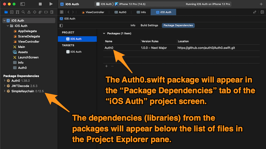The height and width of the screenshot is (149, 266).
Task: Open the Debug navigator
Action: pos(40,12)
